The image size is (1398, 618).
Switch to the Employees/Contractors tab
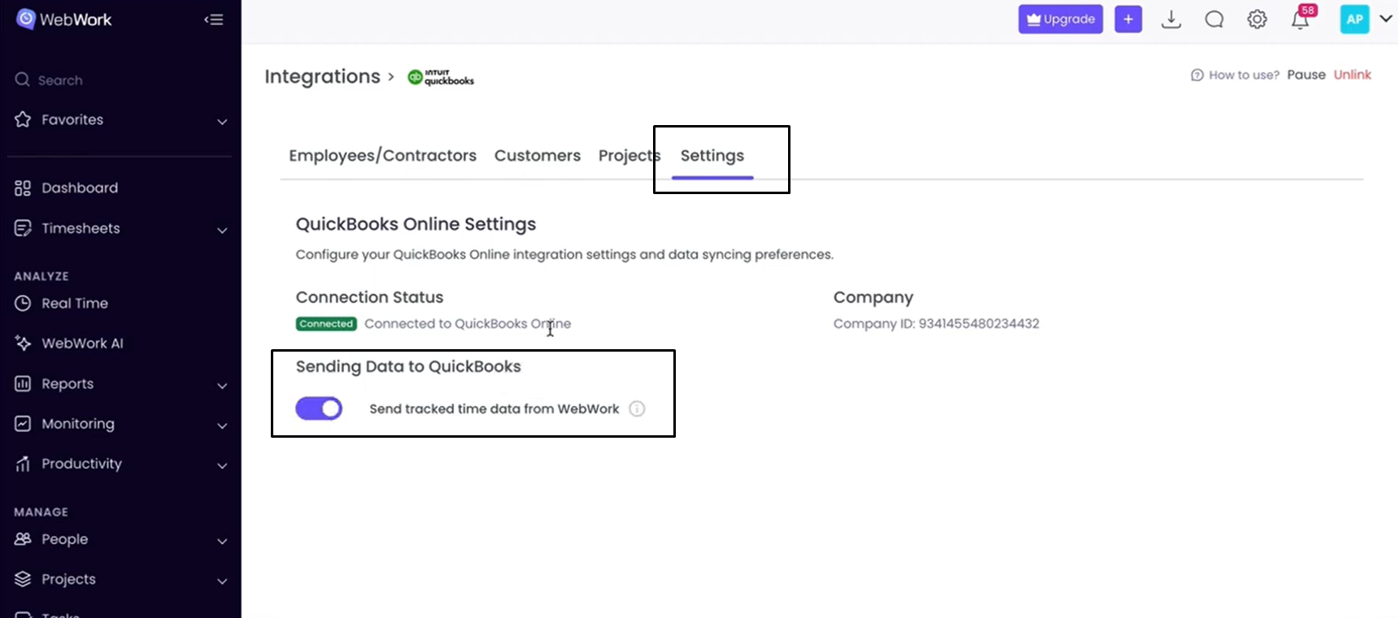point(382,155)
